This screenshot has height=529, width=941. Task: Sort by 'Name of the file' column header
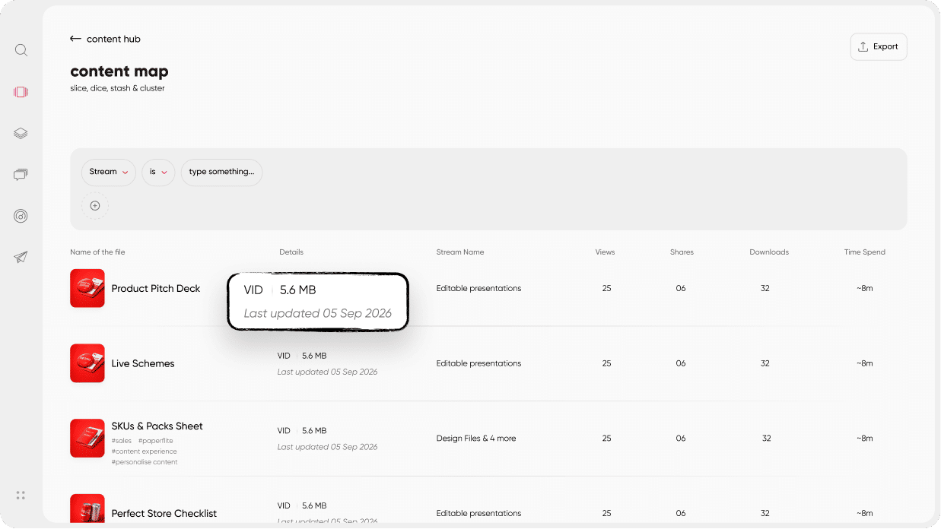point(97,252)
